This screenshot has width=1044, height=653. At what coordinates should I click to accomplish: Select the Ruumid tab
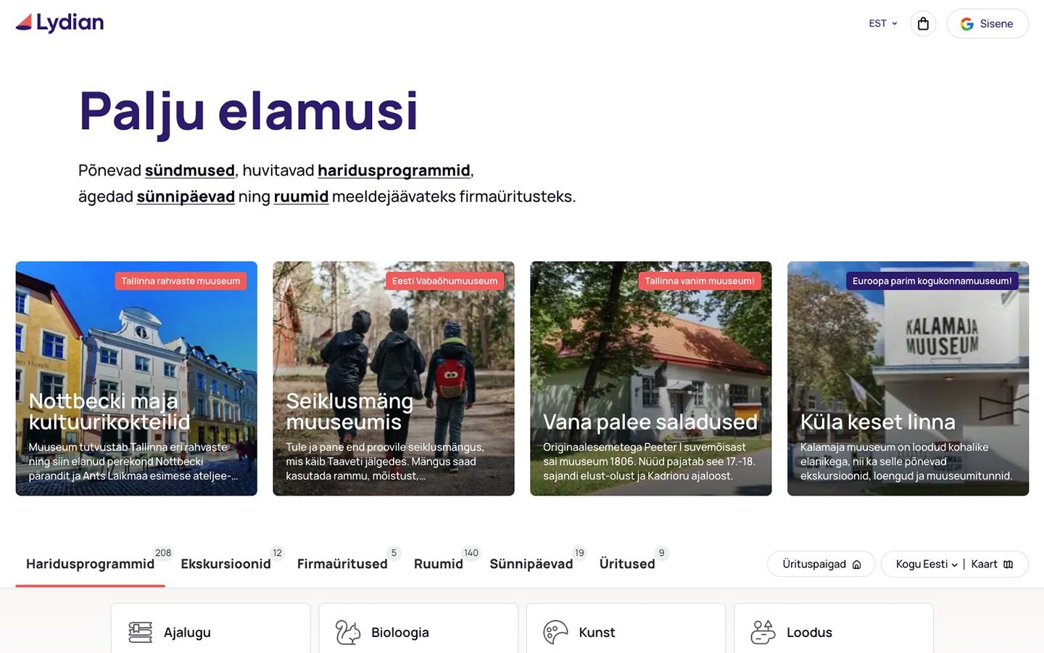coord(438,564)
